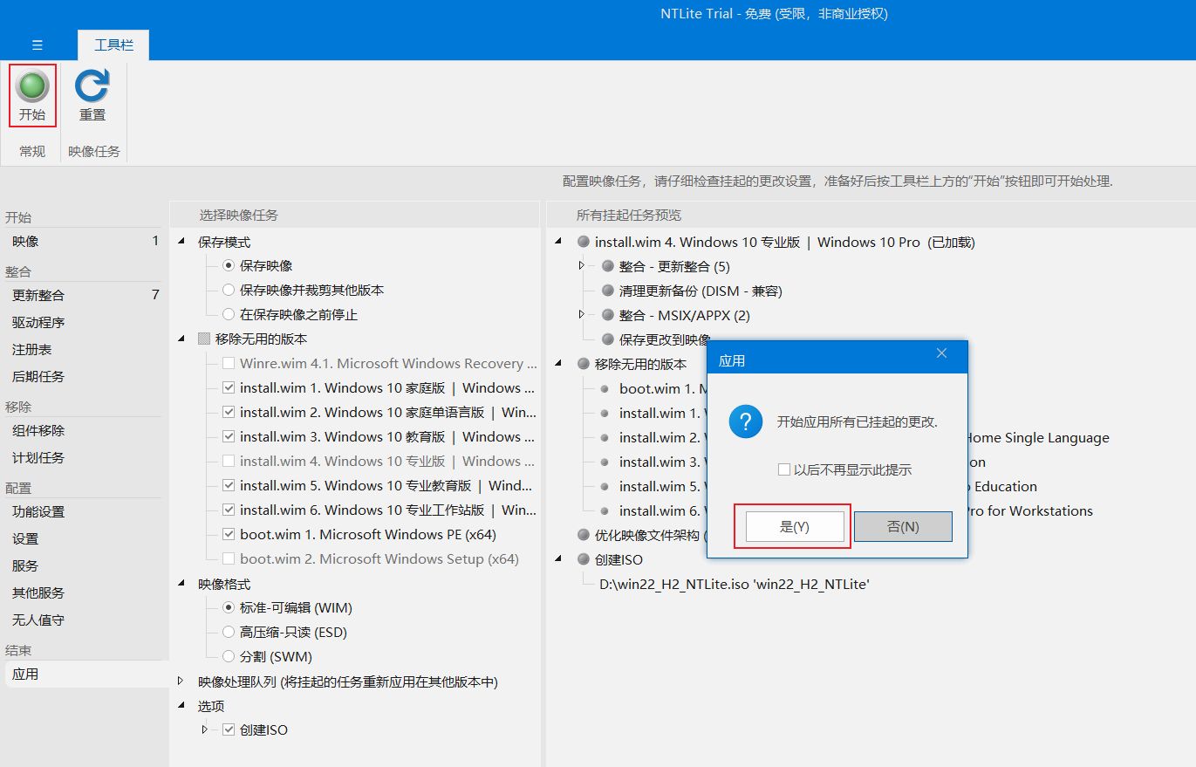Image resolution: width=1196 pixels, height=767 pixels.
Task: Uncheck install.wim 1 Windows 10 家庭版
Action: pos(229,387)
